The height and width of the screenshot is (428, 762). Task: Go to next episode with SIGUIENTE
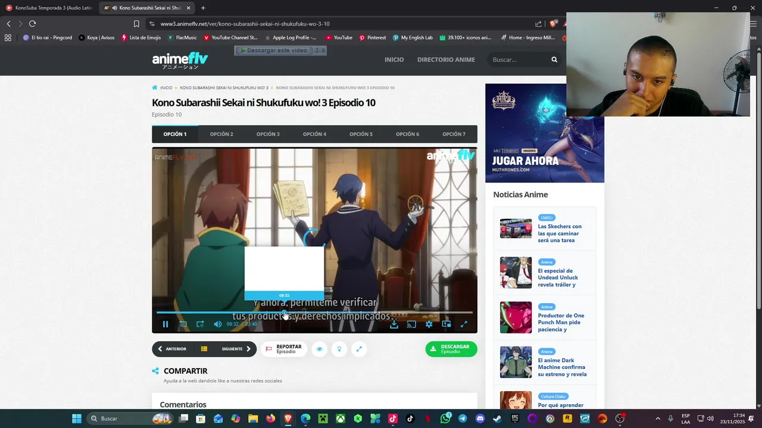click(x=236, y=349)
